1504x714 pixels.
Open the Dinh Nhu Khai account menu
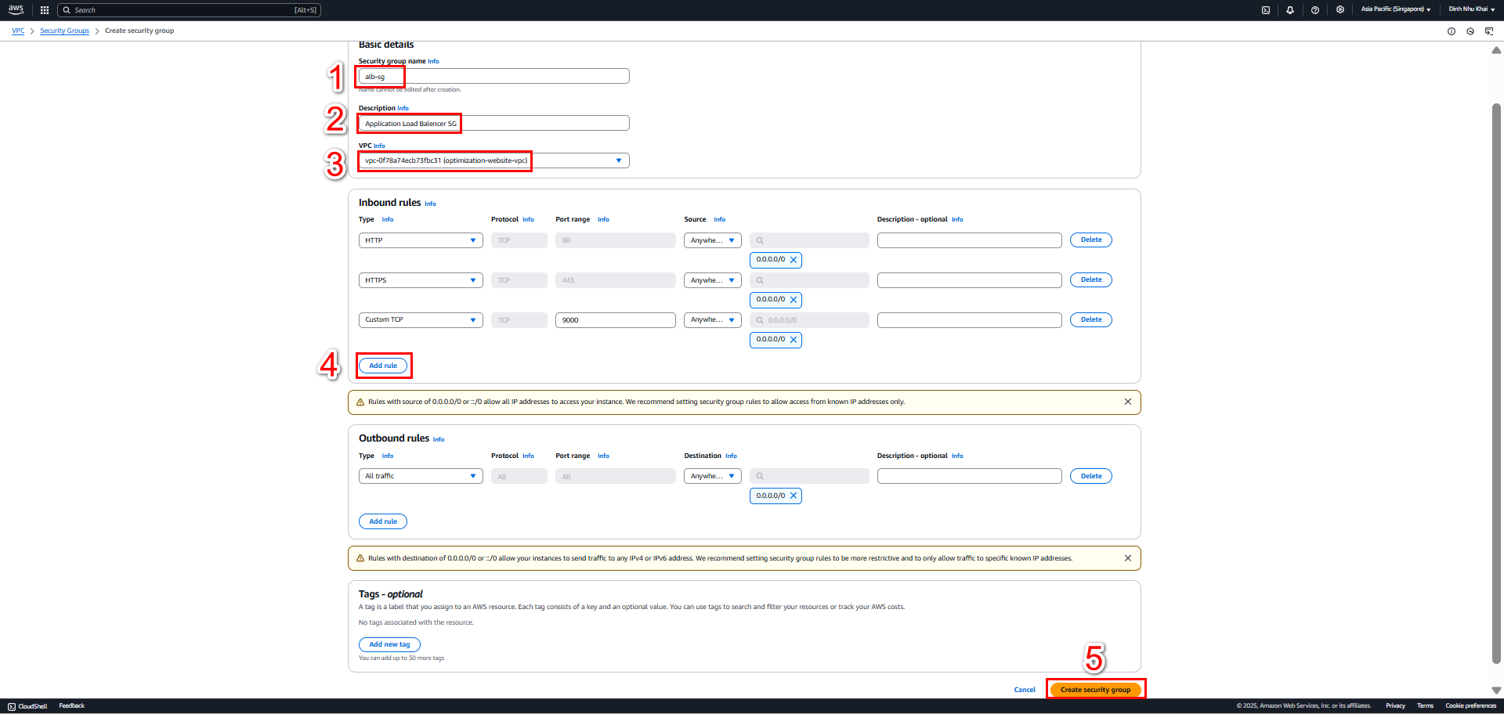[1471, 9]
